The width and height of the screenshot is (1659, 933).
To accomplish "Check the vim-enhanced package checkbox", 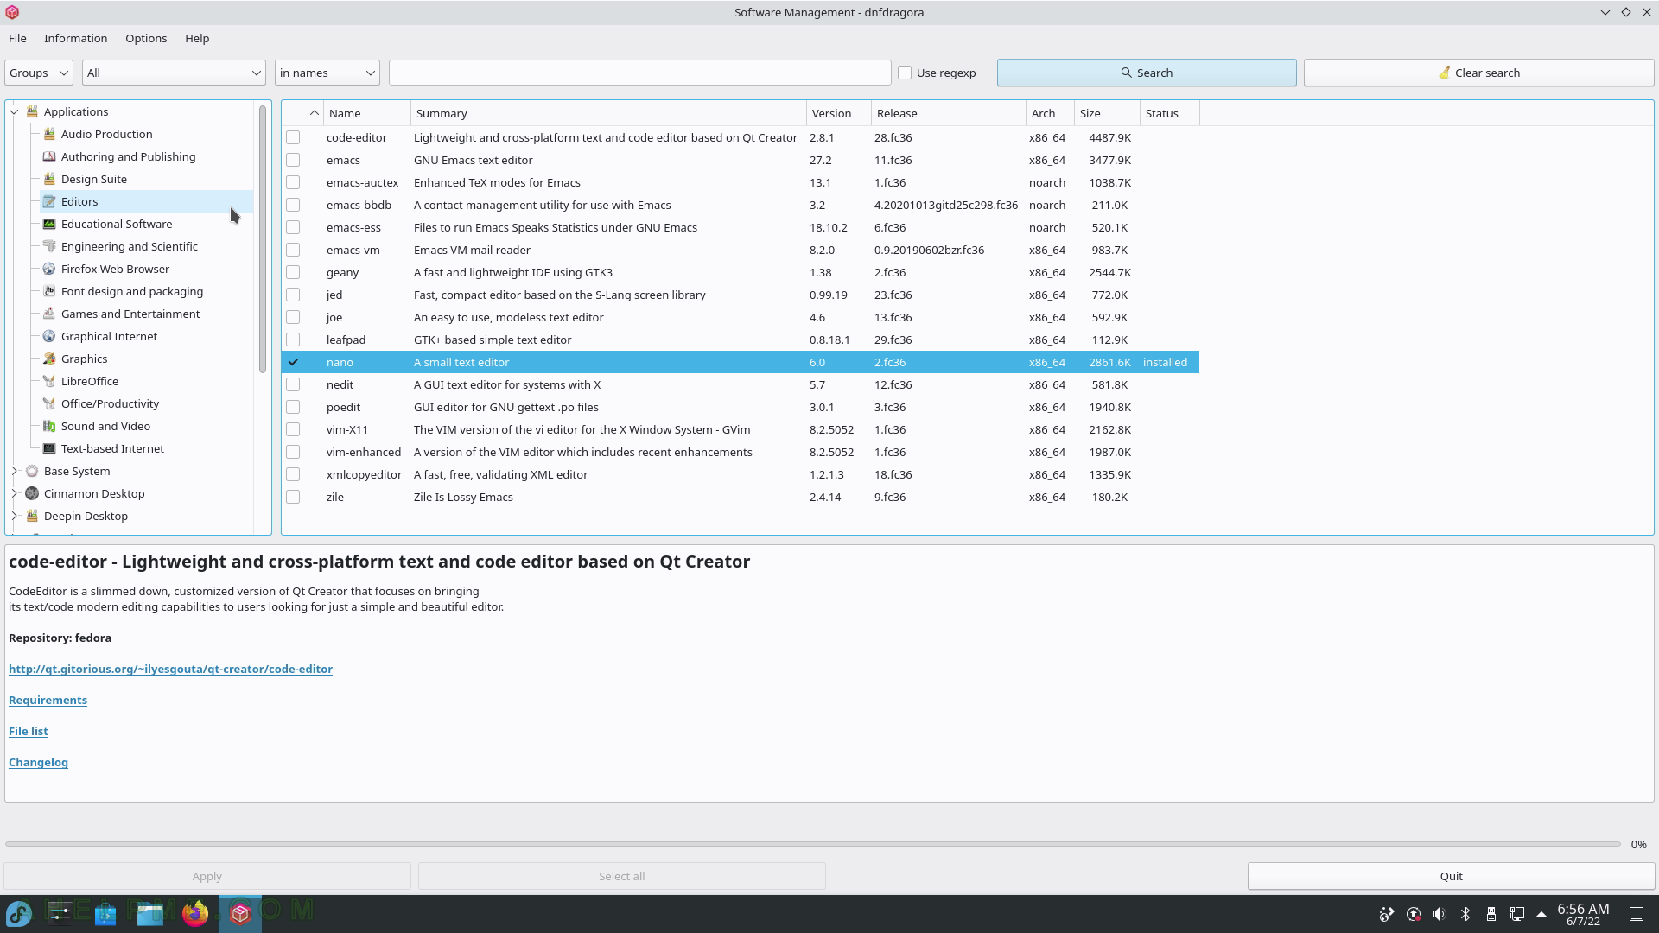I will click(x=293, y=452).
